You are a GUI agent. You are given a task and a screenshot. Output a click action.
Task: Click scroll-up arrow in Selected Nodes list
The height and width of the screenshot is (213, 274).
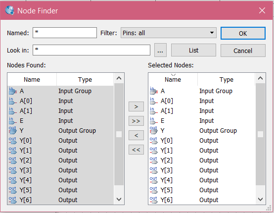click(x=260, y=78)
